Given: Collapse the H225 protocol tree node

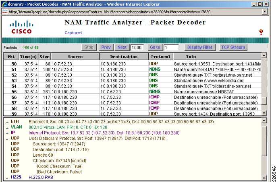Looking at the screenshot, I should [x=7, y=178].
